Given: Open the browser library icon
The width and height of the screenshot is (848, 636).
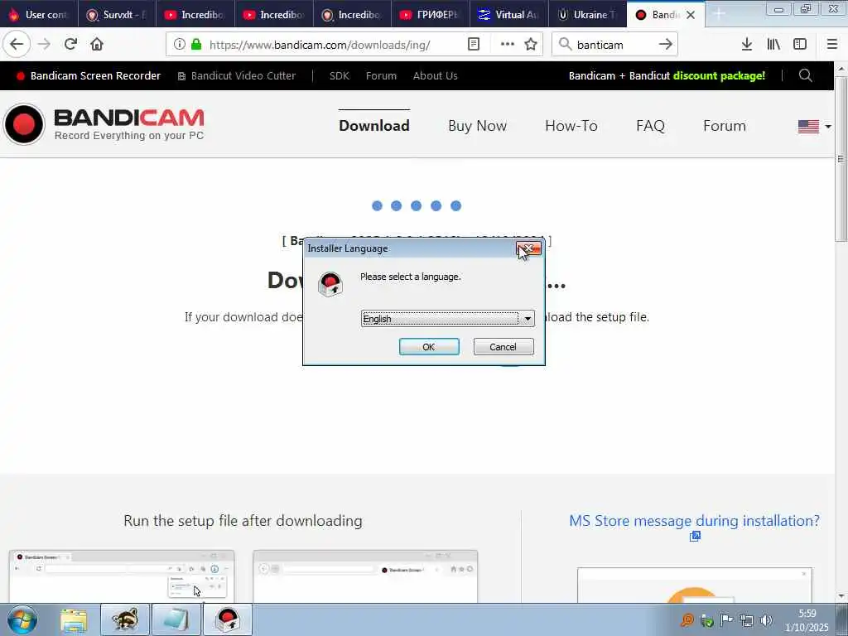Looking at the screenshot, I should [x=773, y=45].
